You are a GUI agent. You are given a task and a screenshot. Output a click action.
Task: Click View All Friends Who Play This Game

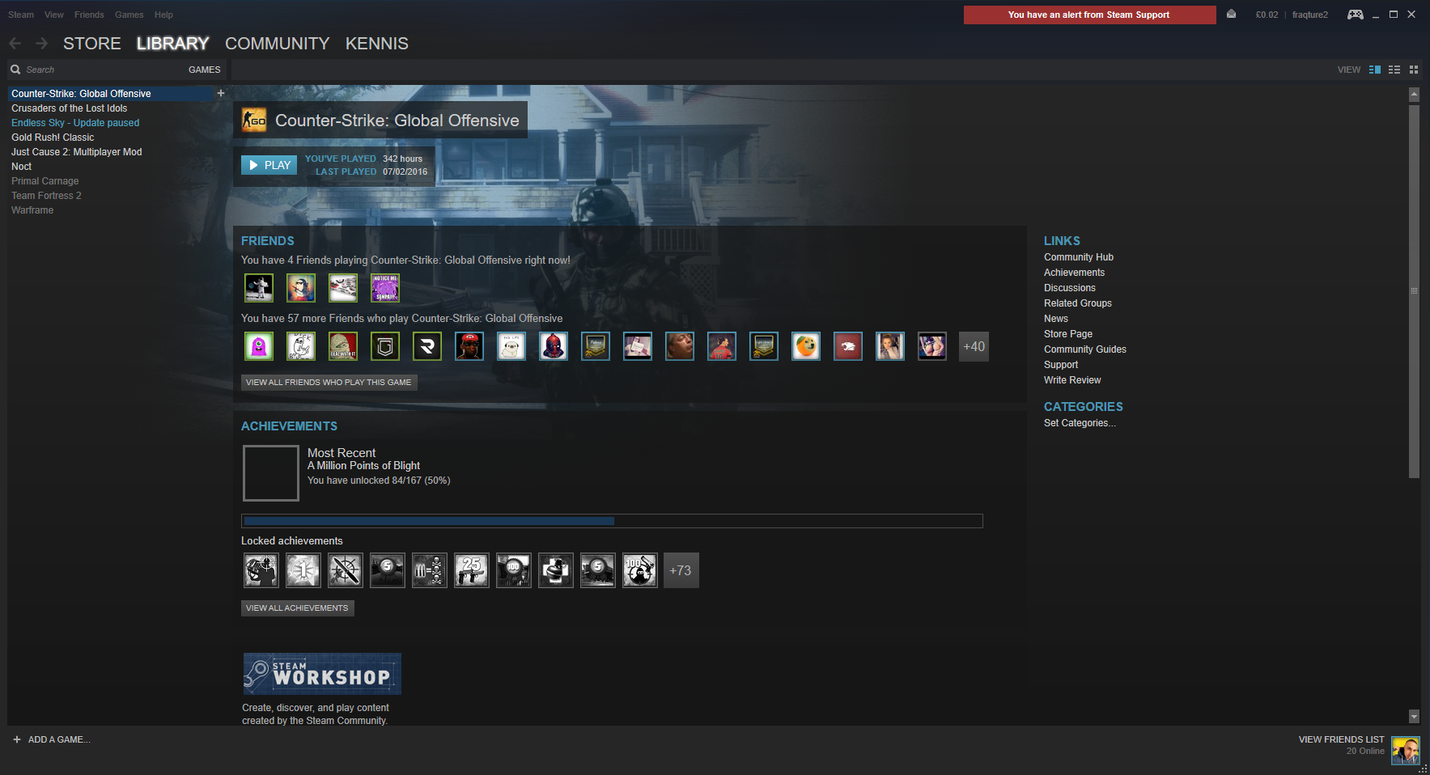click(x=329, y=383)
